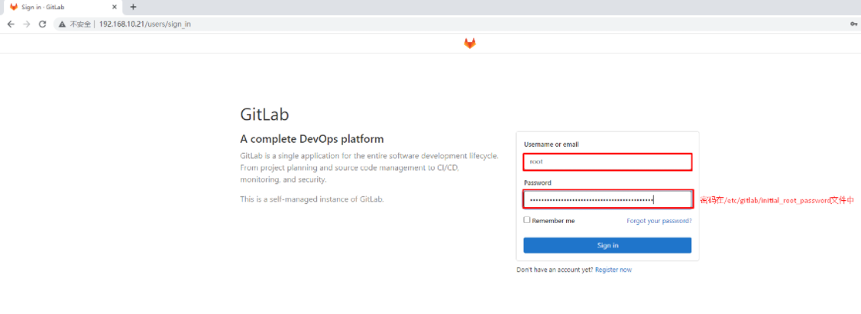Image resolution: width=861 pixels, height=314 pixels.
Task: Open a new tab with plus icon
Action: point(133,7)
